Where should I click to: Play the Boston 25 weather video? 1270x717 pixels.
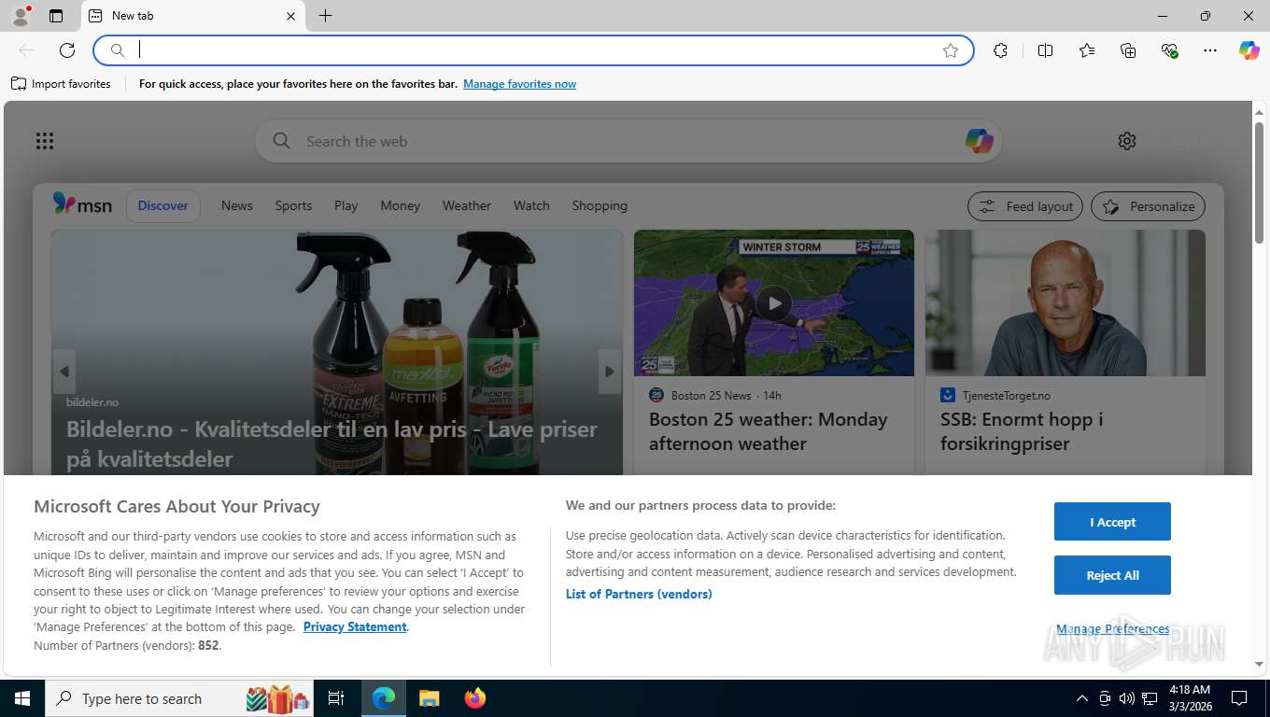pos(774,302)
